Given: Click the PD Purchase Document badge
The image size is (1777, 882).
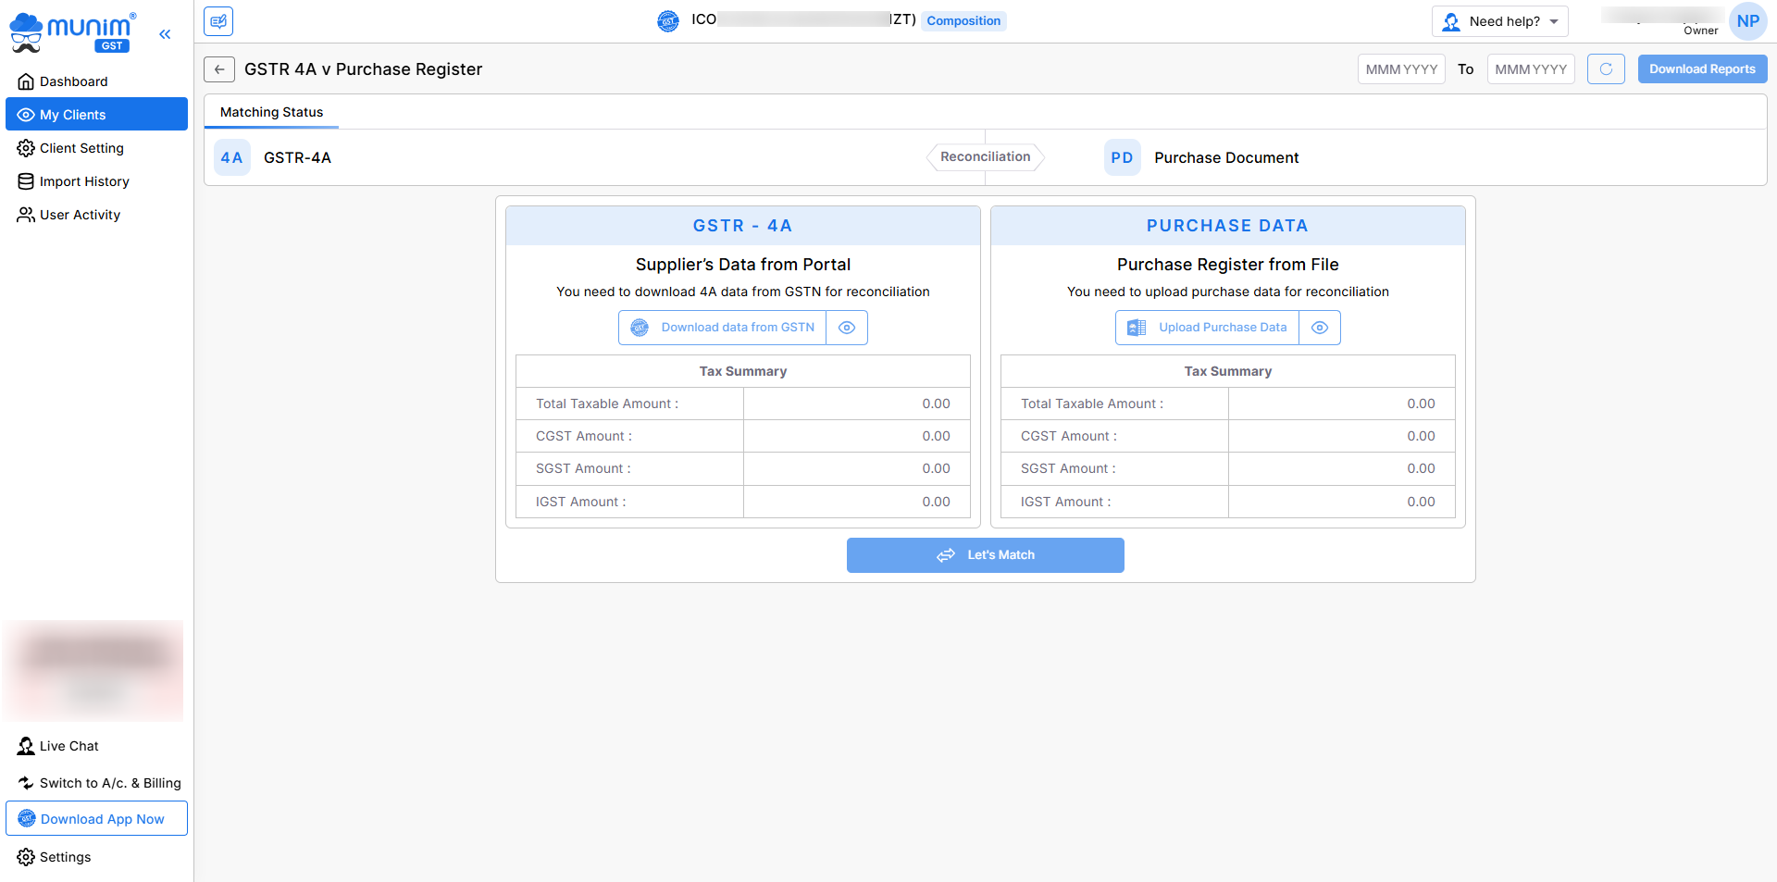Looking at the screenshot, I should pyautogui.click(x=1122, y=158).
